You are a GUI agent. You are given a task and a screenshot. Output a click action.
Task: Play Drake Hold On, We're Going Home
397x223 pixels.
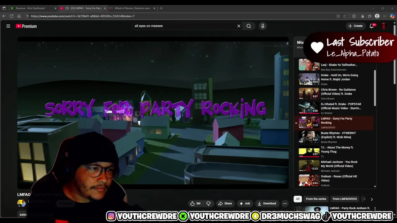(334, 79)
